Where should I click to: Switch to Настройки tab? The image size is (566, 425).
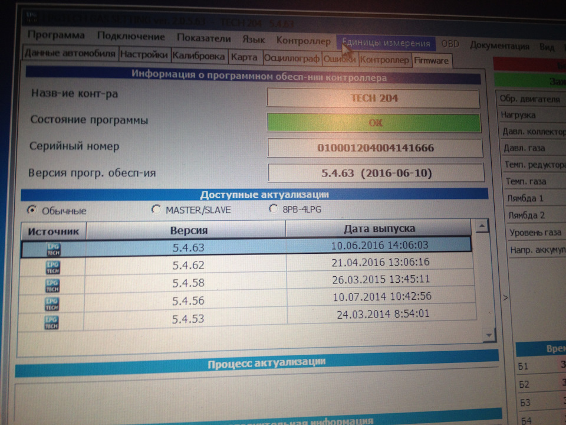(x=144, y=54)
